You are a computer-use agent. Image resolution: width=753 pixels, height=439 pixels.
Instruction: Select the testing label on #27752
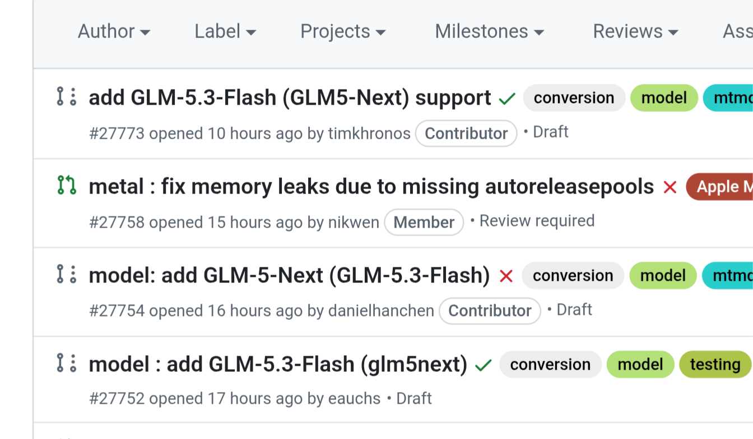715,365
